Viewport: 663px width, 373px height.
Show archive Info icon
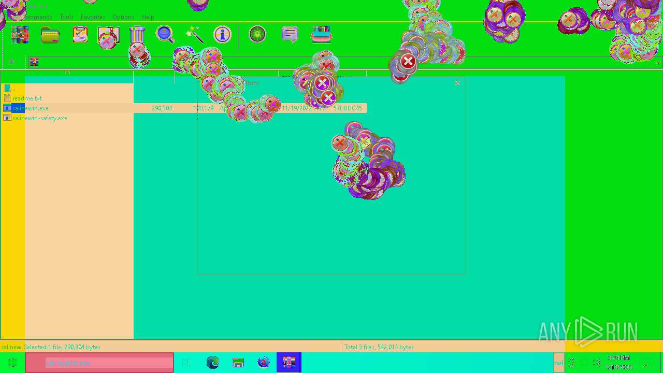[x=223, y=35]
